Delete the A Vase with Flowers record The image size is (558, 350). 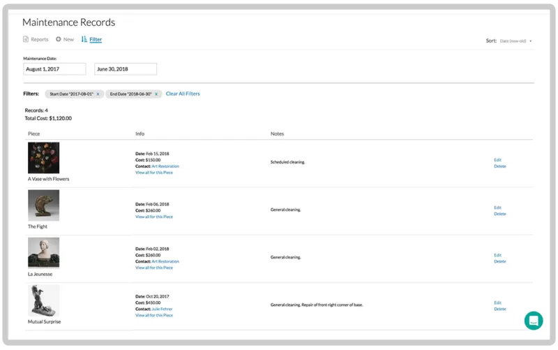(499, 166)
